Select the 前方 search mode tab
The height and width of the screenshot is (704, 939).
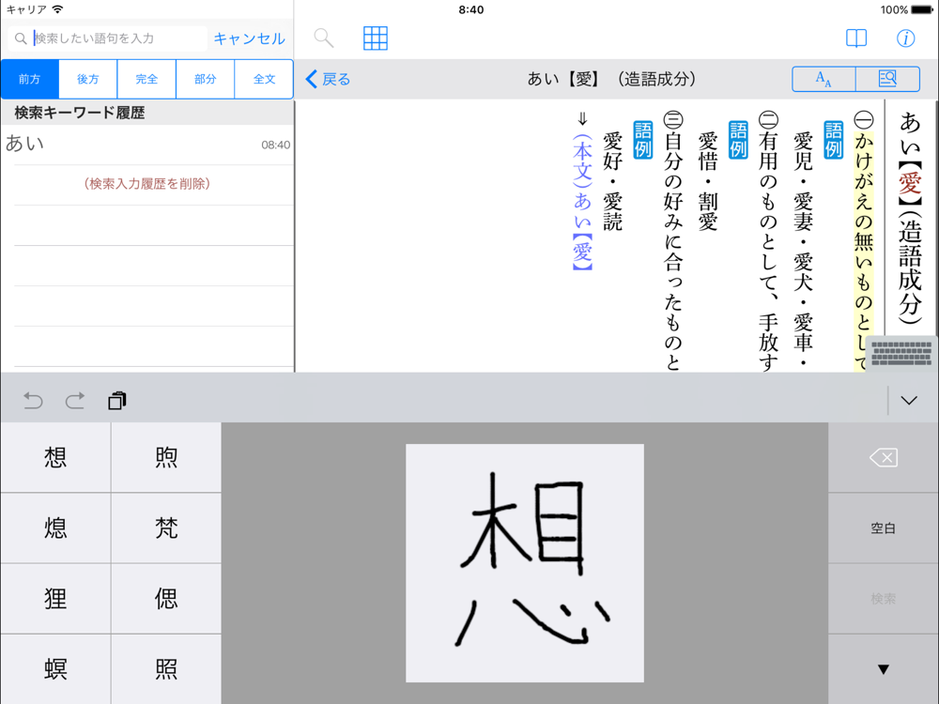pyautogui.click(x=29, y=79)
